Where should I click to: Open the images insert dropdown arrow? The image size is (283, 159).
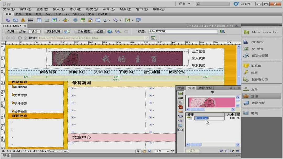59,20
